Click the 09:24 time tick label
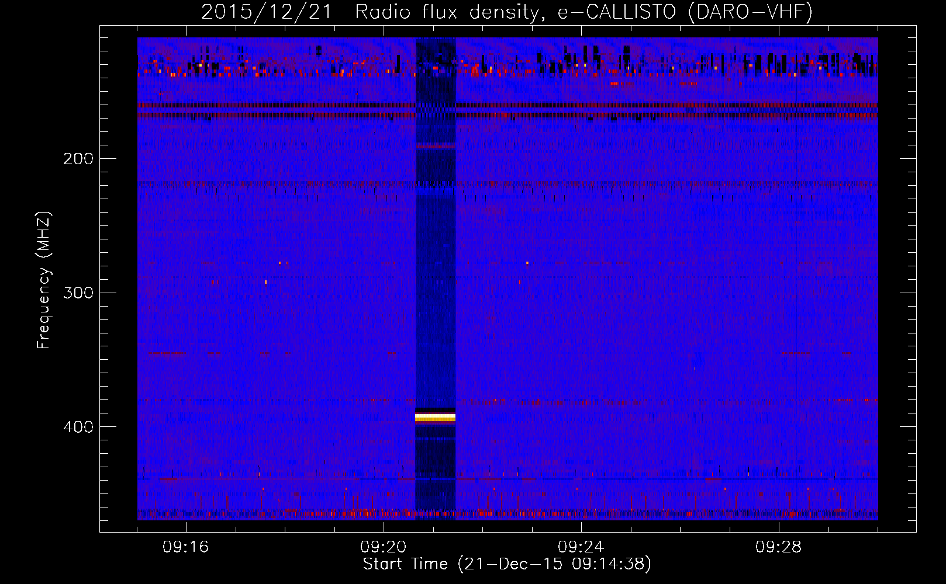 581,547
